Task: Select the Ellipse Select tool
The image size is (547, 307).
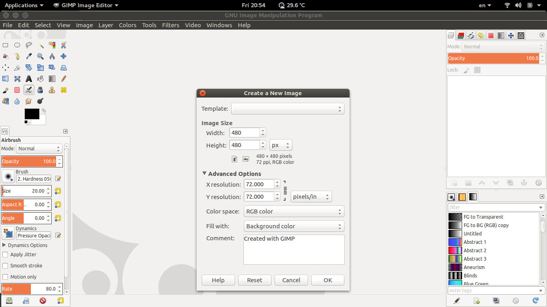Action: pos(17,45)
